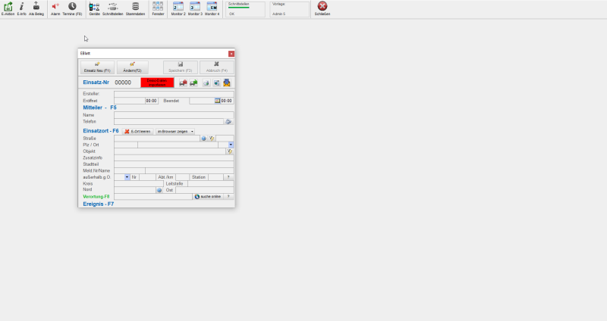Switch to Monitor 2
This screenshot has height=321, width=607.
tap(178, 6)
